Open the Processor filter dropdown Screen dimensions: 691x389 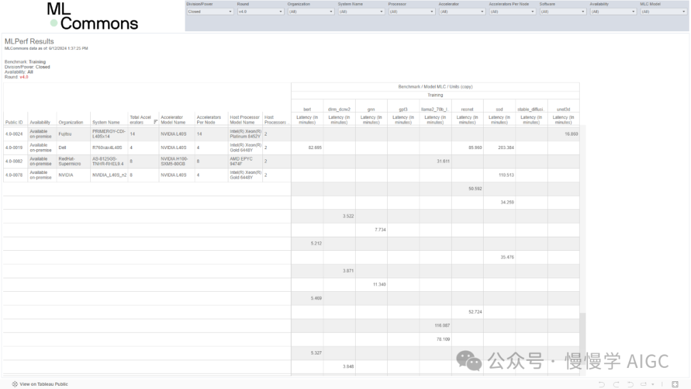pyautogui.click(x=411, y=12)
